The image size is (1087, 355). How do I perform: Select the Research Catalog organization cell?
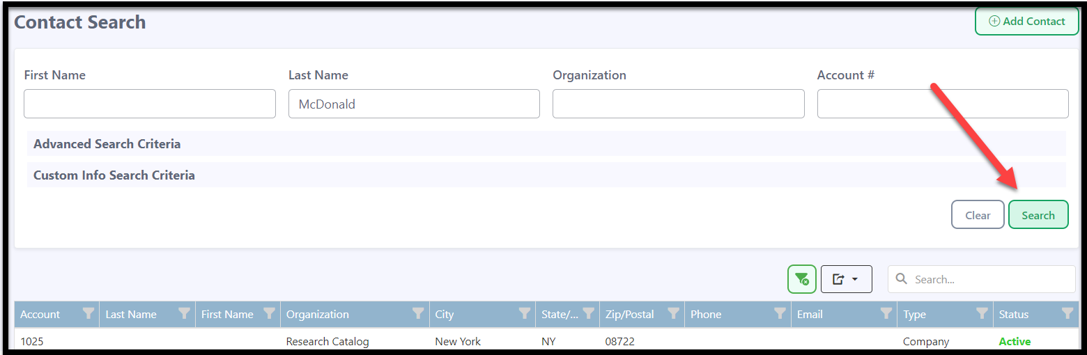pyautogui.click(x=327, y=342)
